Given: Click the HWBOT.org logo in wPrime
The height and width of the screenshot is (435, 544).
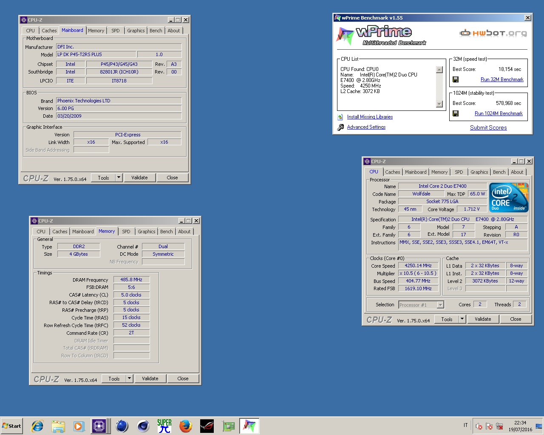Looking at the screenshot, I should 493,33.
